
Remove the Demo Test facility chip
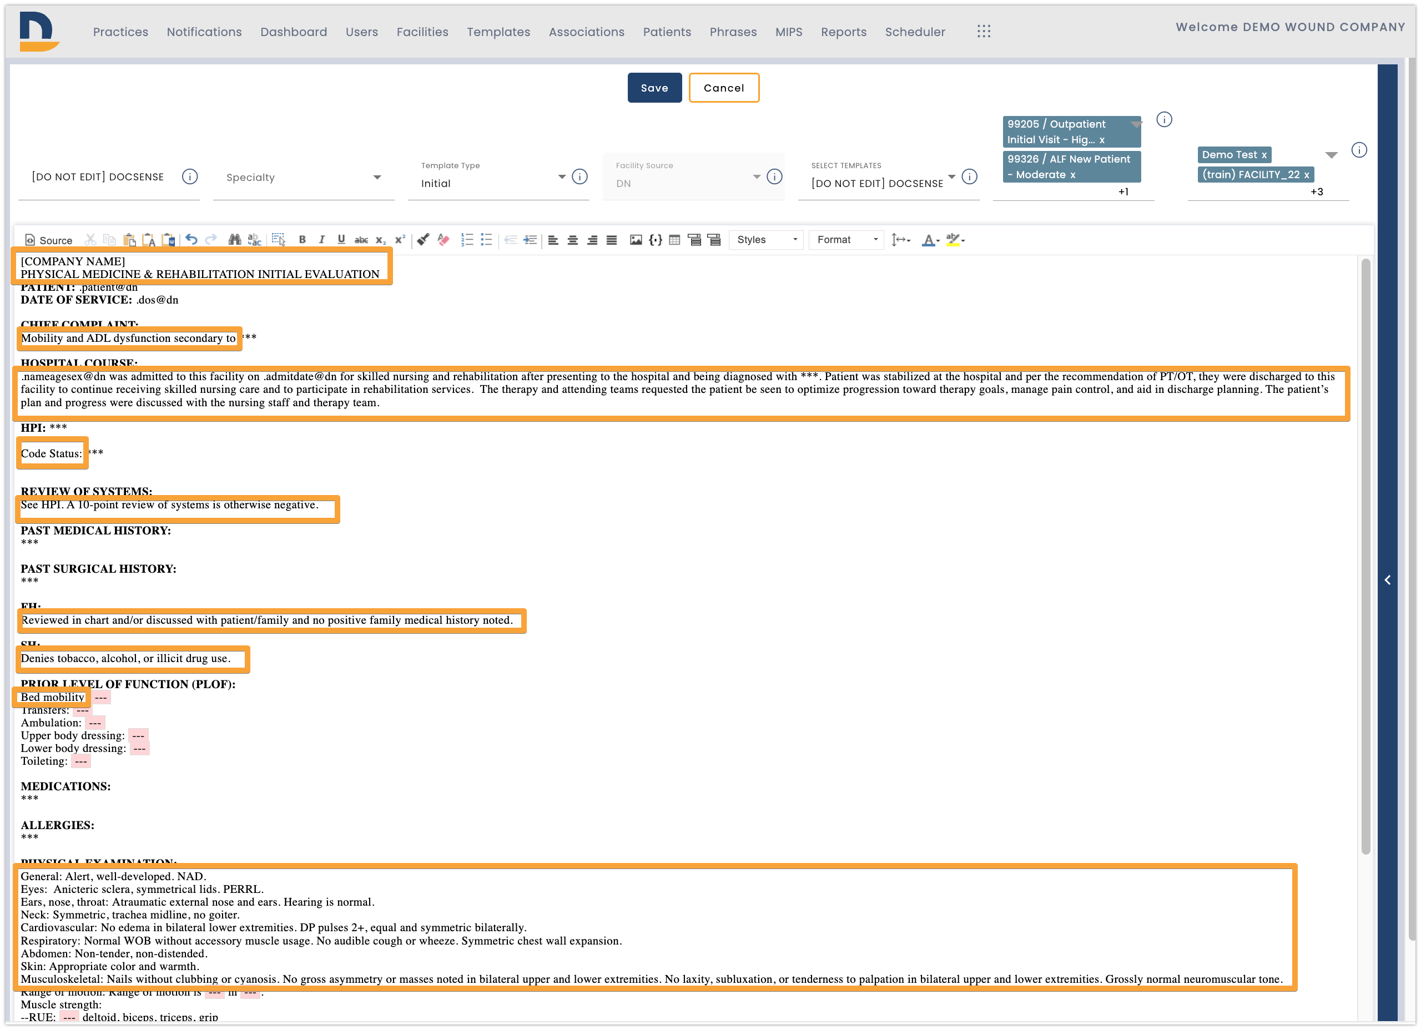(1264, 155)
